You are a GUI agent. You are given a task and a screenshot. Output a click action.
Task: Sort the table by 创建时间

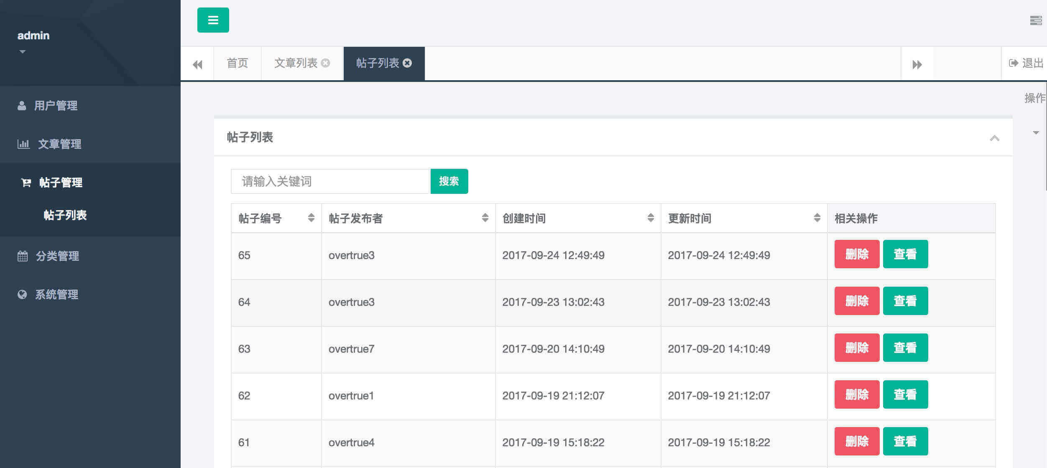point(650,218)
